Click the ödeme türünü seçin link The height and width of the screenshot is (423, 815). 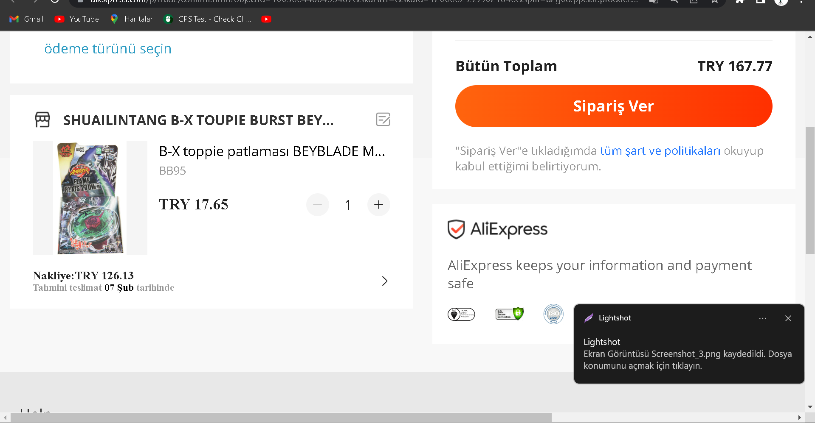coord(108,49)
